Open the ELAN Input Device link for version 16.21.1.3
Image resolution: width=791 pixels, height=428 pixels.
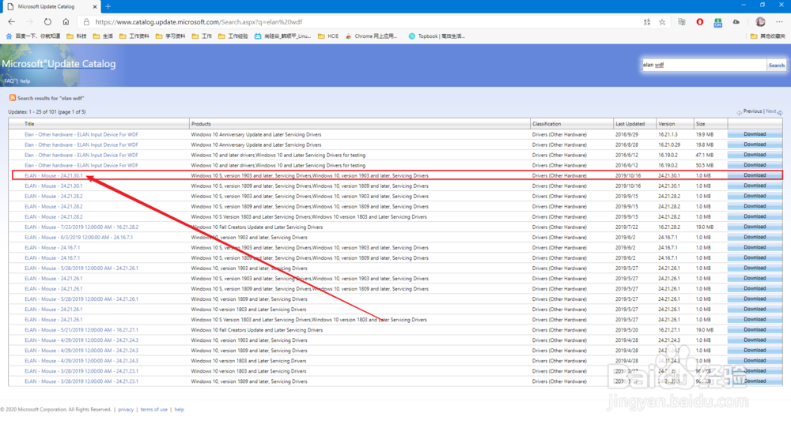81,134
